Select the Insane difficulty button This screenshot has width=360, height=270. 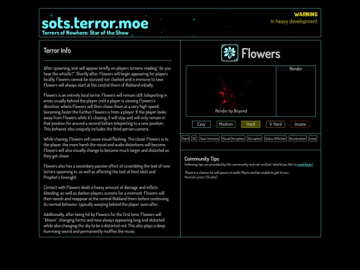[300, 125]
